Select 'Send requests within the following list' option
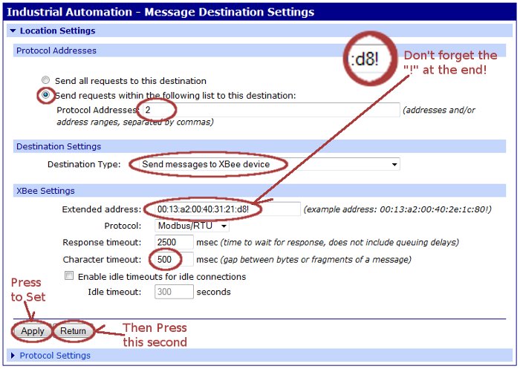Screen dimensions: 520x369 point(46,95)
